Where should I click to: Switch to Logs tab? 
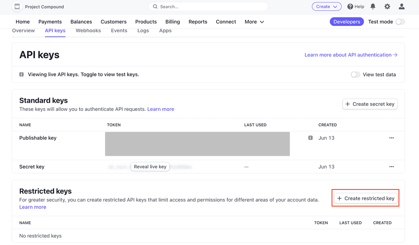[143, 30]
